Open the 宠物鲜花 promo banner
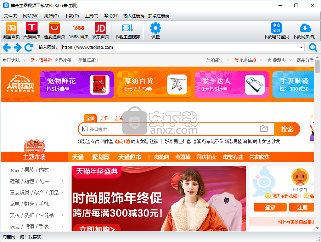 point(77,84)
